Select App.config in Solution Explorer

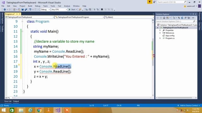pos(170,35)
